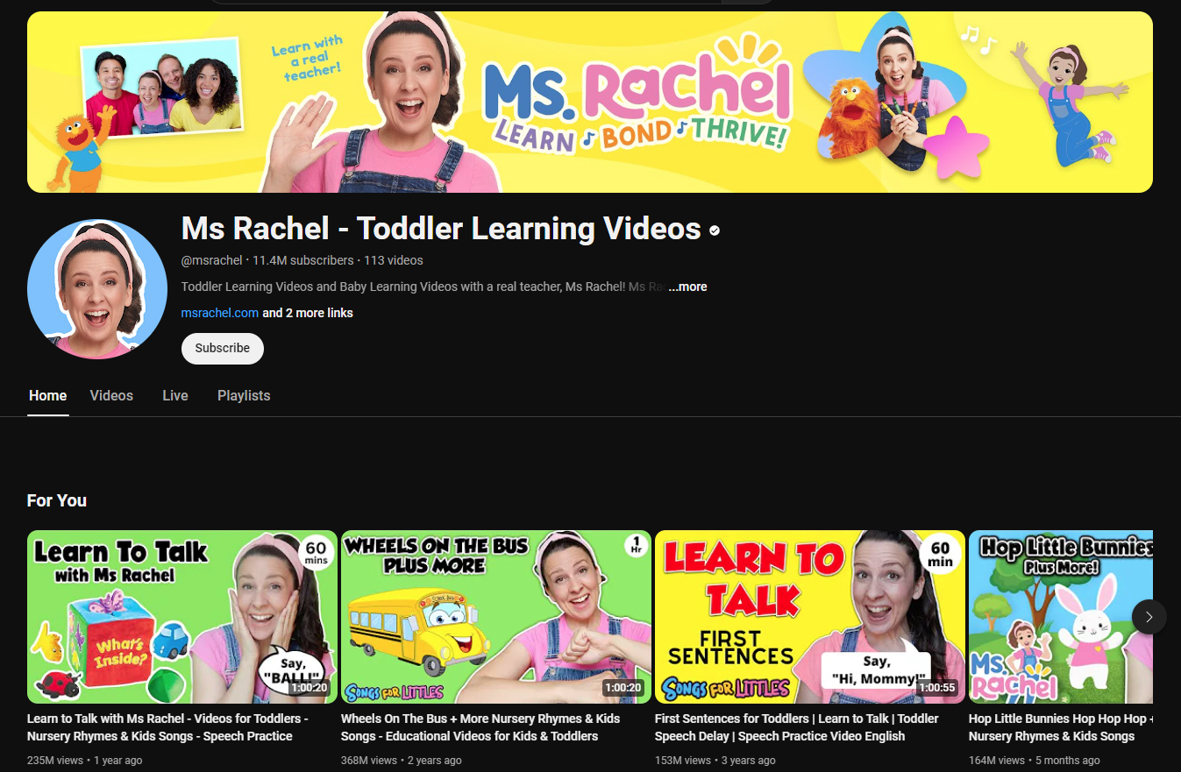Click the next arrow in For You row
The height and width of the screenshot is (772, 1181).
pyautogui.click(x=1149, y=617)
